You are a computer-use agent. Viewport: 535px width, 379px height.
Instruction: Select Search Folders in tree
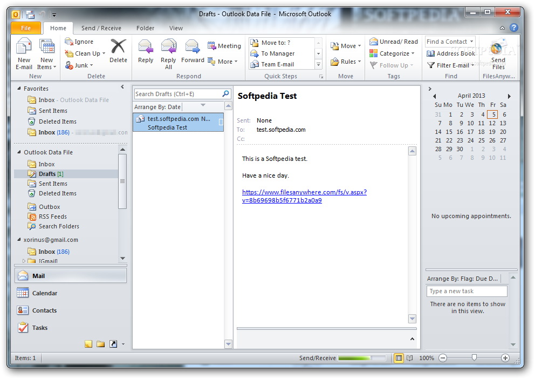click(59, 226)
